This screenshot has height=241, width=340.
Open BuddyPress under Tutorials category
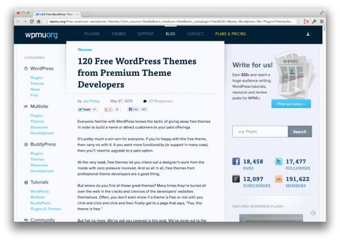point(41,203)
